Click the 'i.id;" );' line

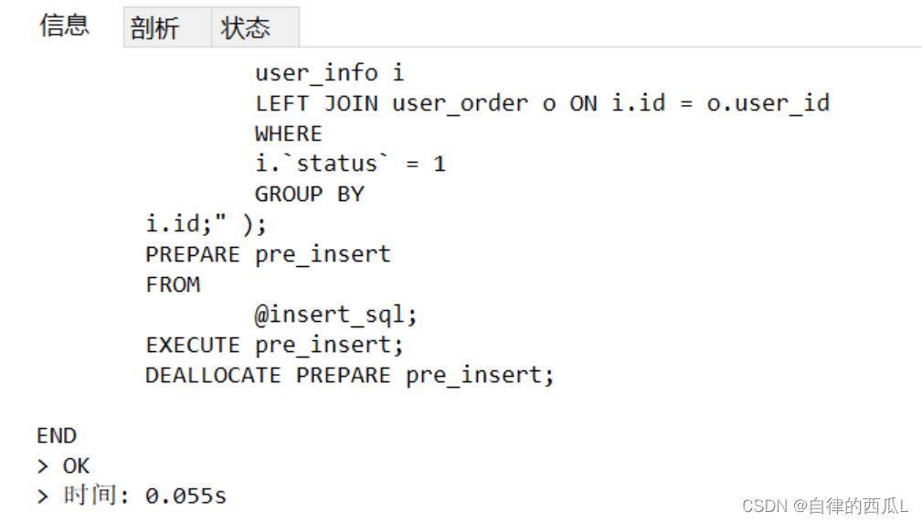[206, 224]
